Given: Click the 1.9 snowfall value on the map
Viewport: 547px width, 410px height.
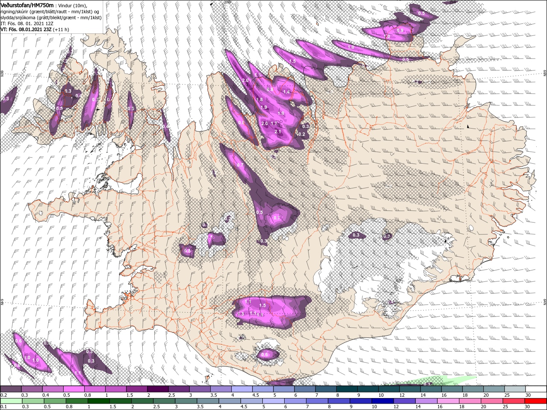Looking at the screenshot, I should click(264, 107).
